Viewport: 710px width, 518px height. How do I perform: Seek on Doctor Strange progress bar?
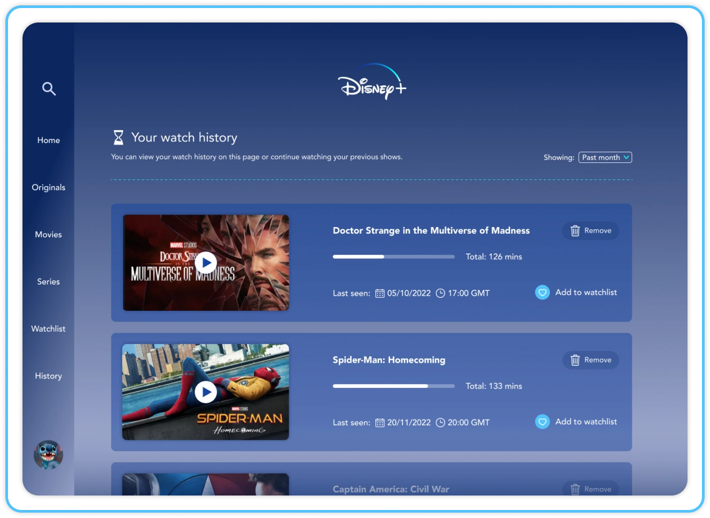(394, 257)
